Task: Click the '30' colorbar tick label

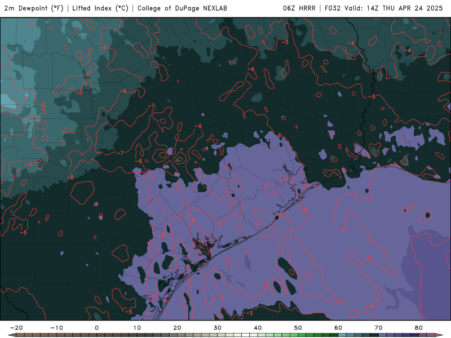Action: point(218,328)
